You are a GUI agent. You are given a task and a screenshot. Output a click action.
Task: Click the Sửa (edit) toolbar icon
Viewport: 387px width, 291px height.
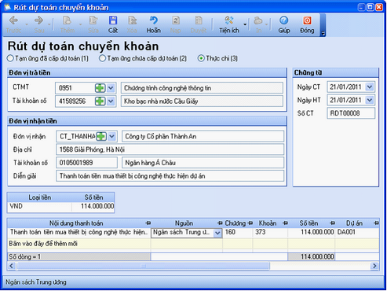click(93, 20)
